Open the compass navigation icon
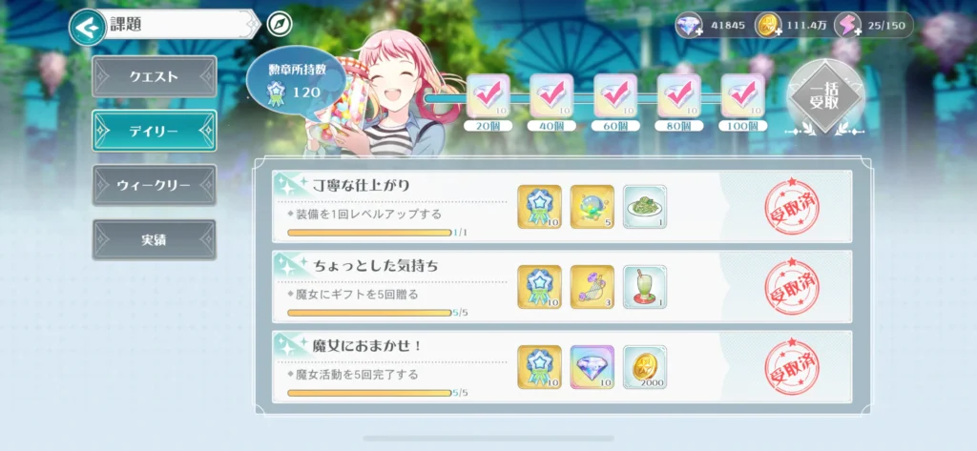This screenshot has width=977, height=451. pyautogui.click(x=280, y=25)
